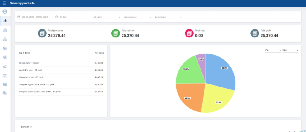Click the Total gross sale icon
Viewport: 306px width, 132px height.
(42, 34)
